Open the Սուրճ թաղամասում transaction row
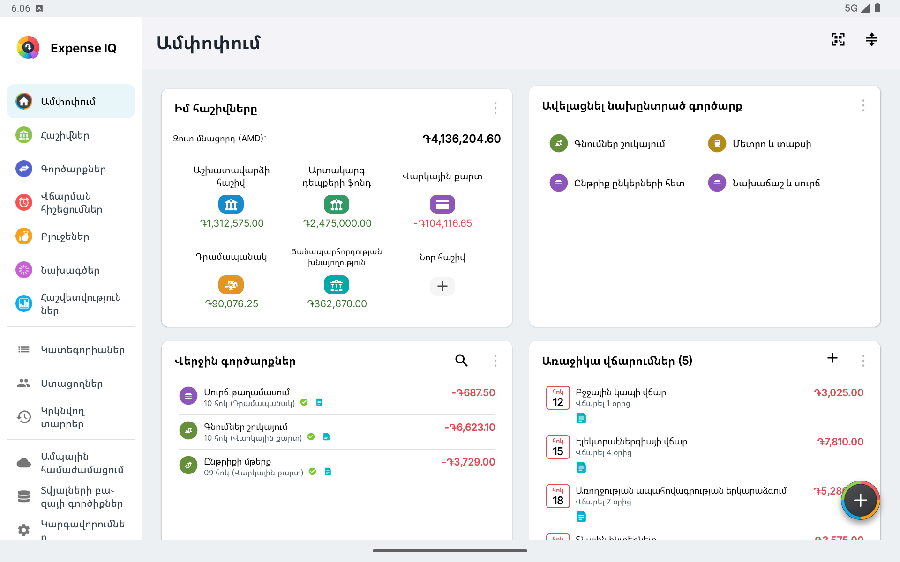Image resolution: width=900 pixels, height=562 pixels. 337,397
